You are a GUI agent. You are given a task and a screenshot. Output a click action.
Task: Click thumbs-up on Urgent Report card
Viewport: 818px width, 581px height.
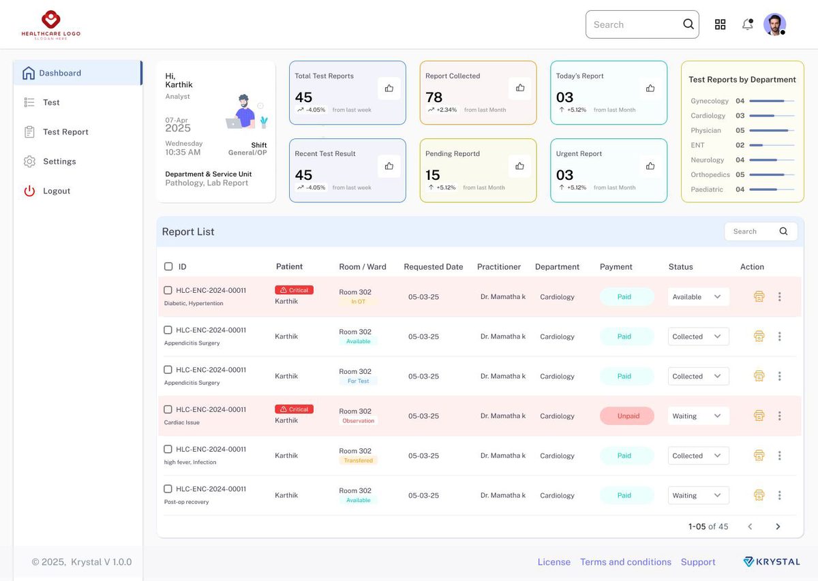[x=650, y=166]
